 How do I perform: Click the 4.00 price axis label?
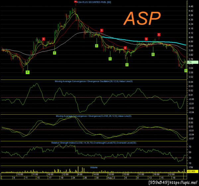coord(191,42)
